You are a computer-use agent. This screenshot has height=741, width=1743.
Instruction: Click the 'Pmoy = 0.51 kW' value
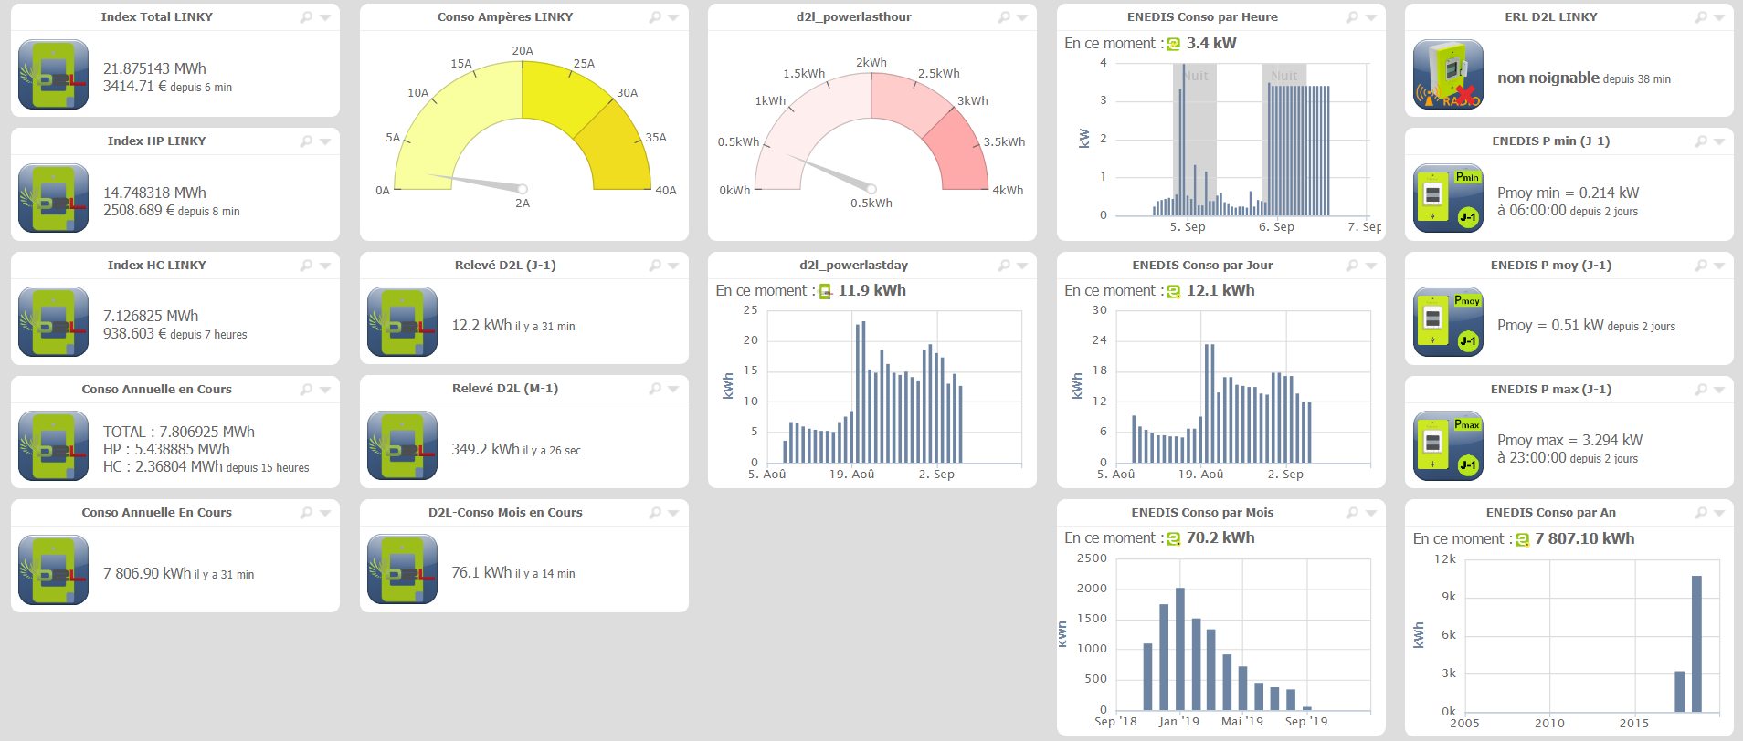pyautogui.click(x=1550, y=325)
